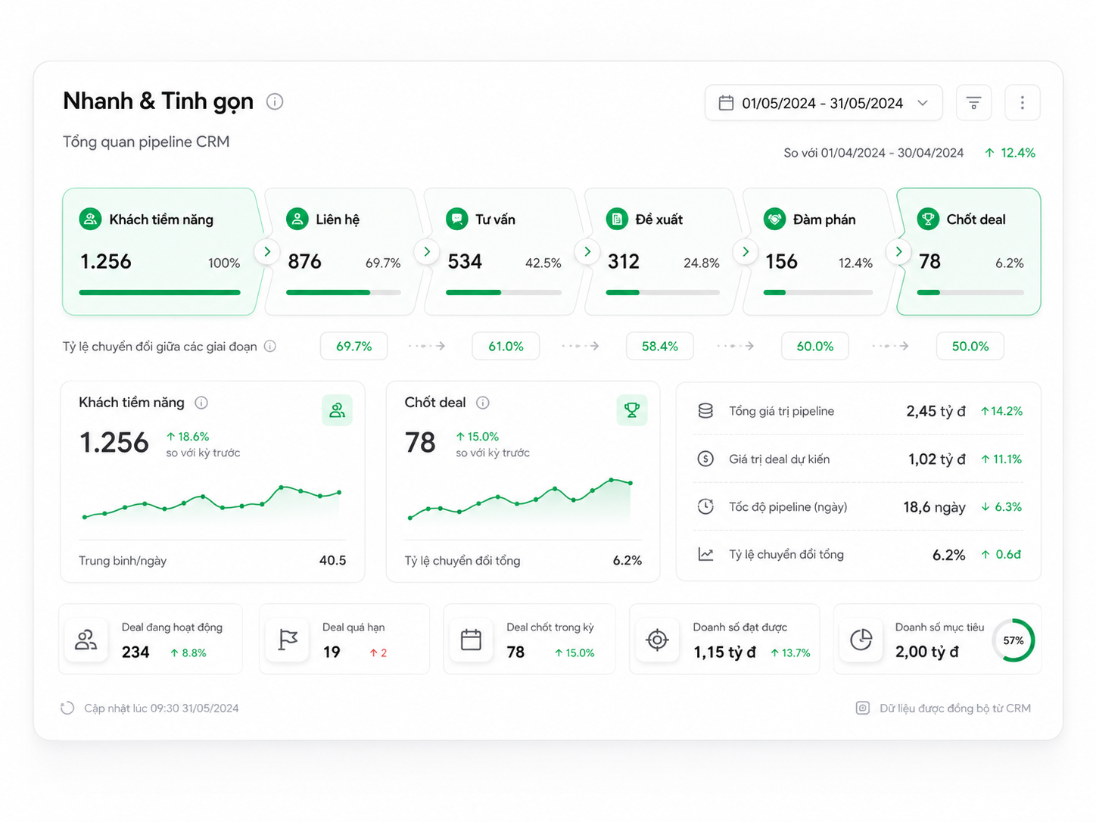Click chevron between Đàm phán and Chốt deal
The image size is (1096, 822).
(899, 251)
